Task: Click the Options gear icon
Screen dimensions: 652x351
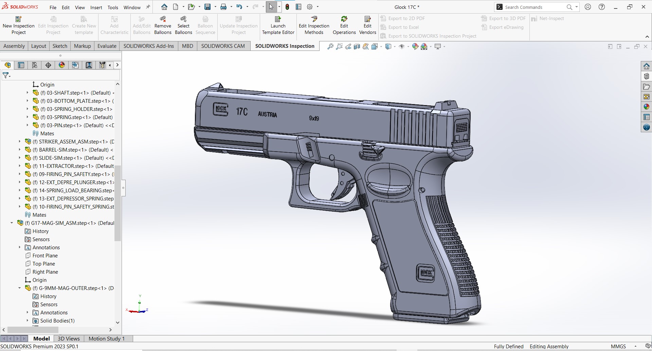Action: point(310,7)
